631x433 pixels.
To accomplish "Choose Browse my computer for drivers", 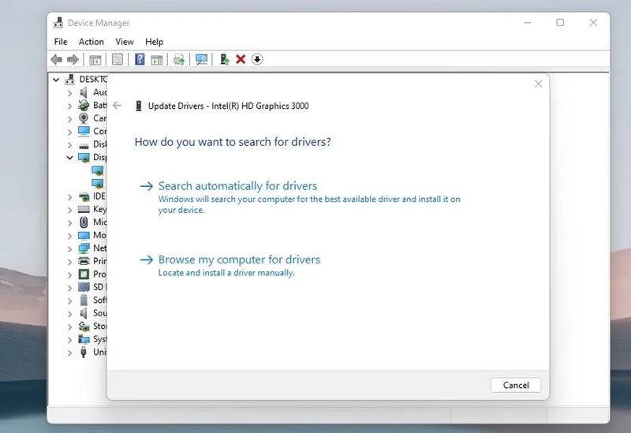I will tap(239, 259).
